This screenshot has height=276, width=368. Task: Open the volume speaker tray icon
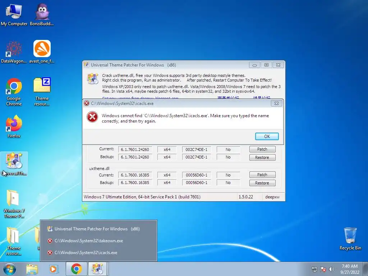tap(331, 269)
